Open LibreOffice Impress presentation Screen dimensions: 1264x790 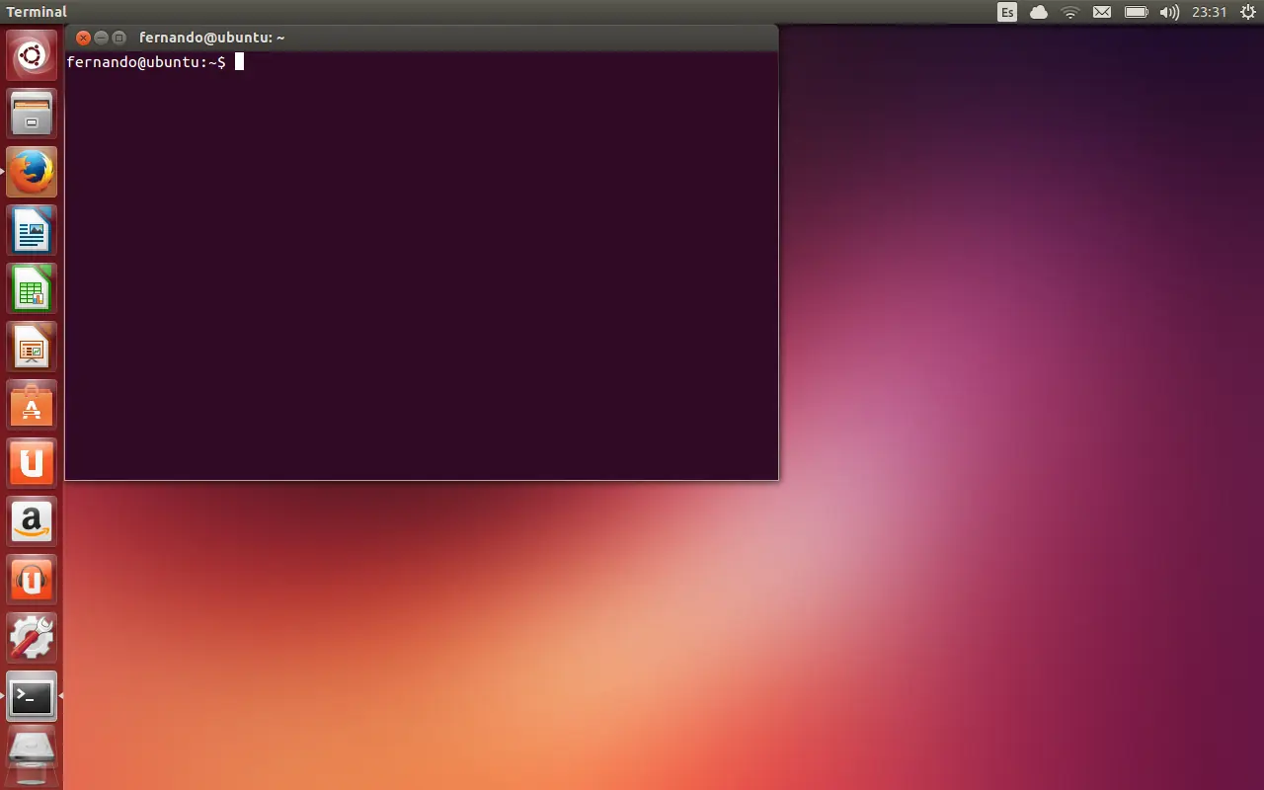[32, 348]
